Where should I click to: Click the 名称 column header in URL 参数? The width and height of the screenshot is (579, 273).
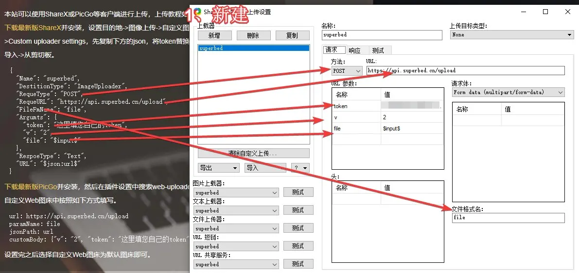(x=356, y=95)
